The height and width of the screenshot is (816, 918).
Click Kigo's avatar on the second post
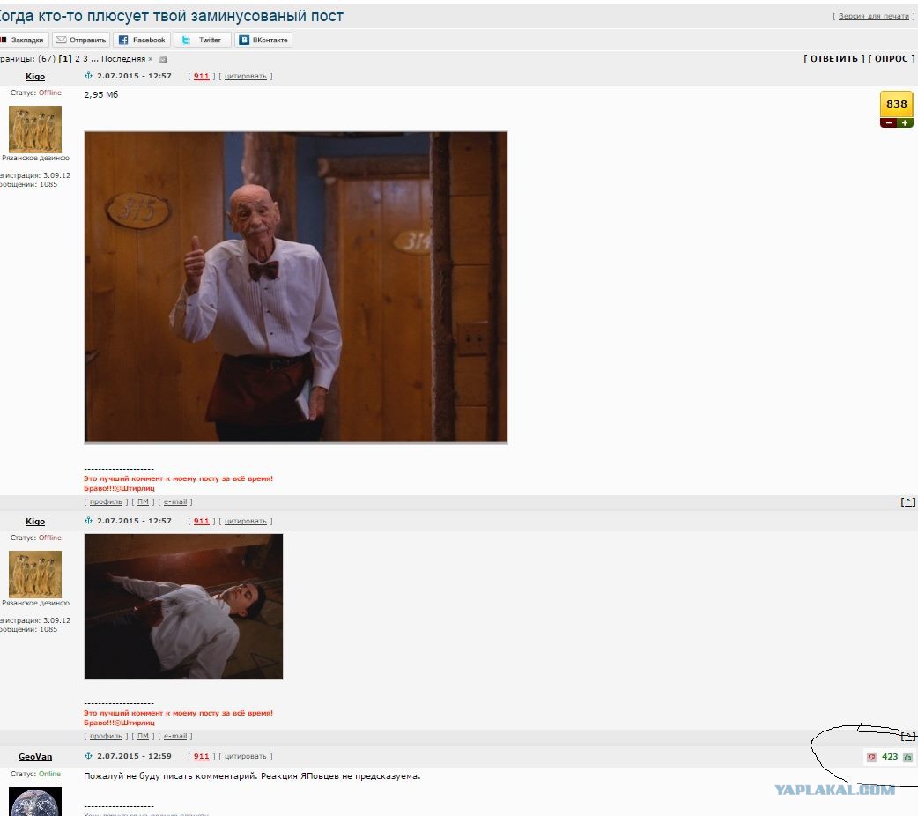(x=35, y=574)
